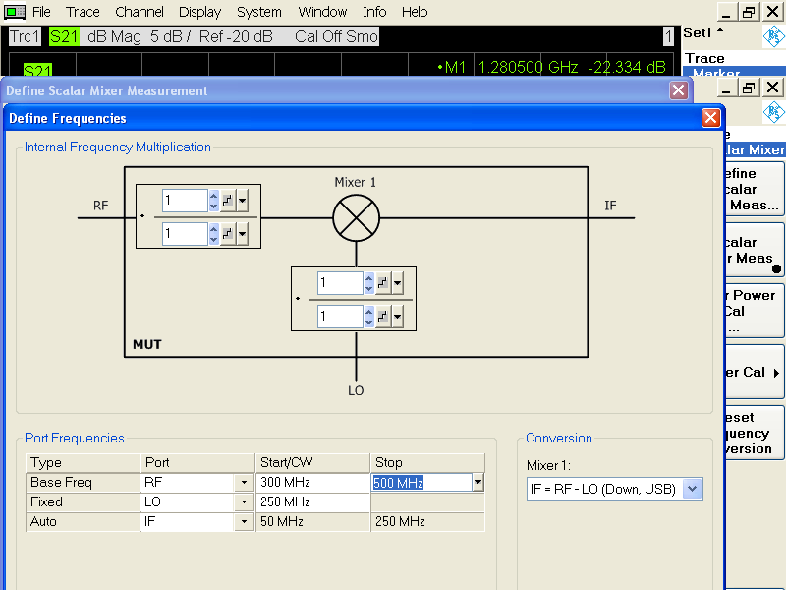Click the application icon in menu bar
The height and width of the screenshot is (590, 786).
click(14, 12)
